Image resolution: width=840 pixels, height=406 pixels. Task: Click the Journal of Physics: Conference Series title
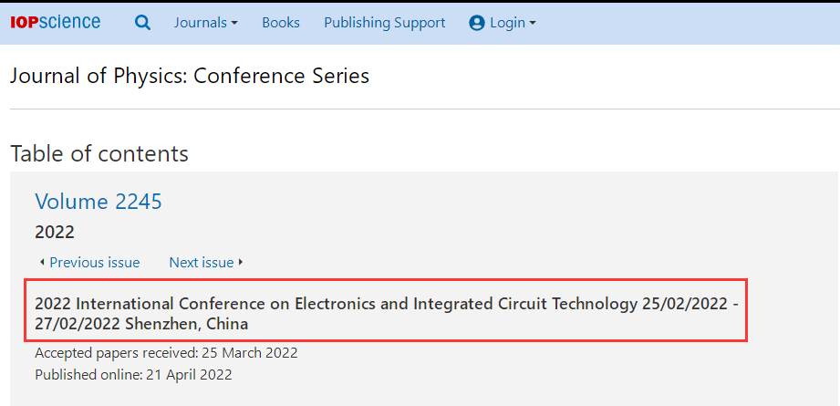pyautogui.click(x=190, y=76)
